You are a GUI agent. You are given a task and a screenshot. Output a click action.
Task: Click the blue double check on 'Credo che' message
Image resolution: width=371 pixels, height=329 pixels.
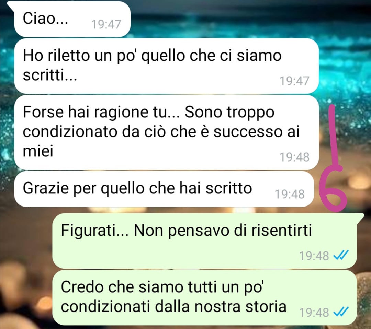[x=340, y=312]
